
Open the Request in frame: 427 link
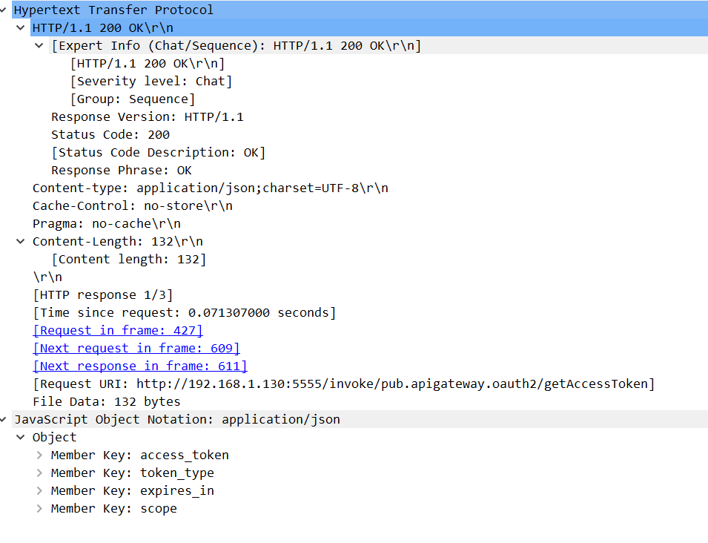tap(117, 331)
